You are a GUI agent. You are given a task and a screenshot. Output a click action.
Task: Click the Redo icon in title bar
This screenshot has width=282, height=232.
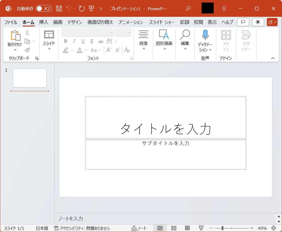(82, 9)
